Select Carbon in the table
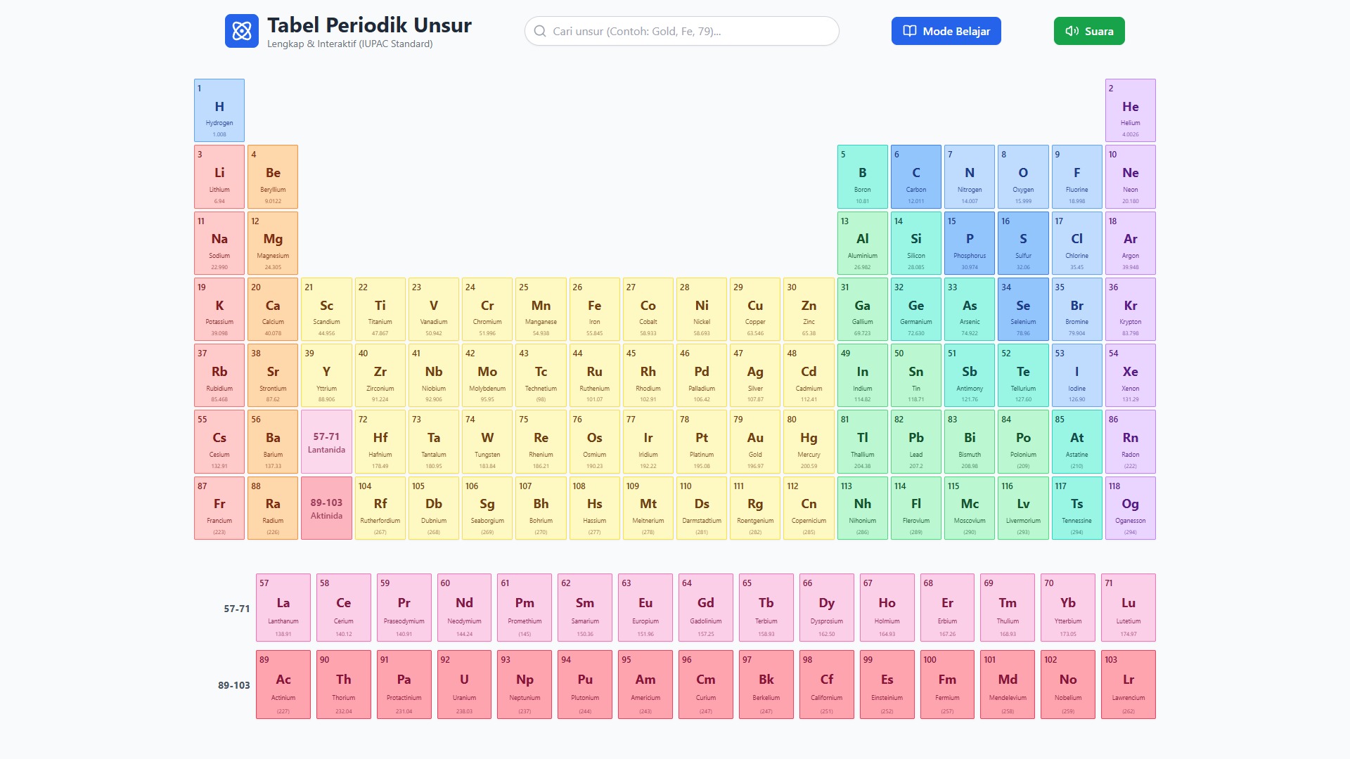 pos(915,176)
